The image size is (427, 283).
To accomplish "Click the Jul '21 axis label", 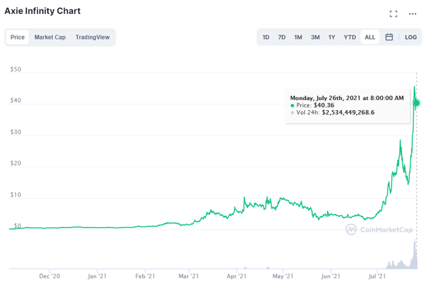I will (377, 276).
